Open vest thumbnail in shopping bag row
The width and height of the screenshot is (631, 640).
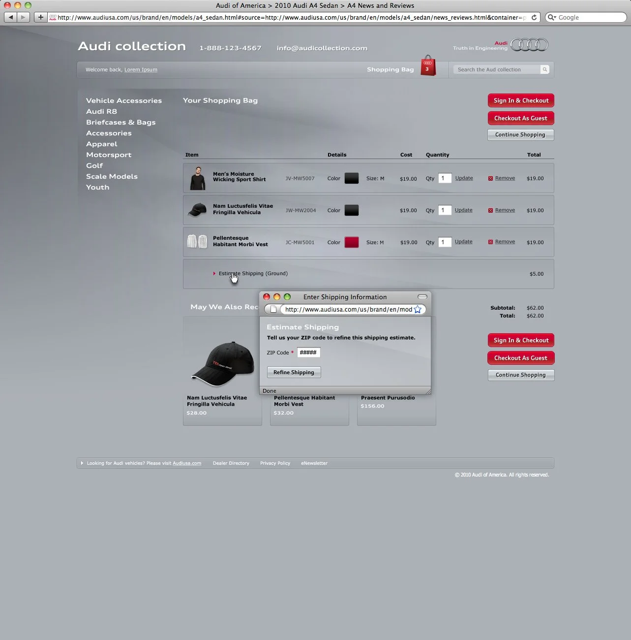click(x=197, y=242)
